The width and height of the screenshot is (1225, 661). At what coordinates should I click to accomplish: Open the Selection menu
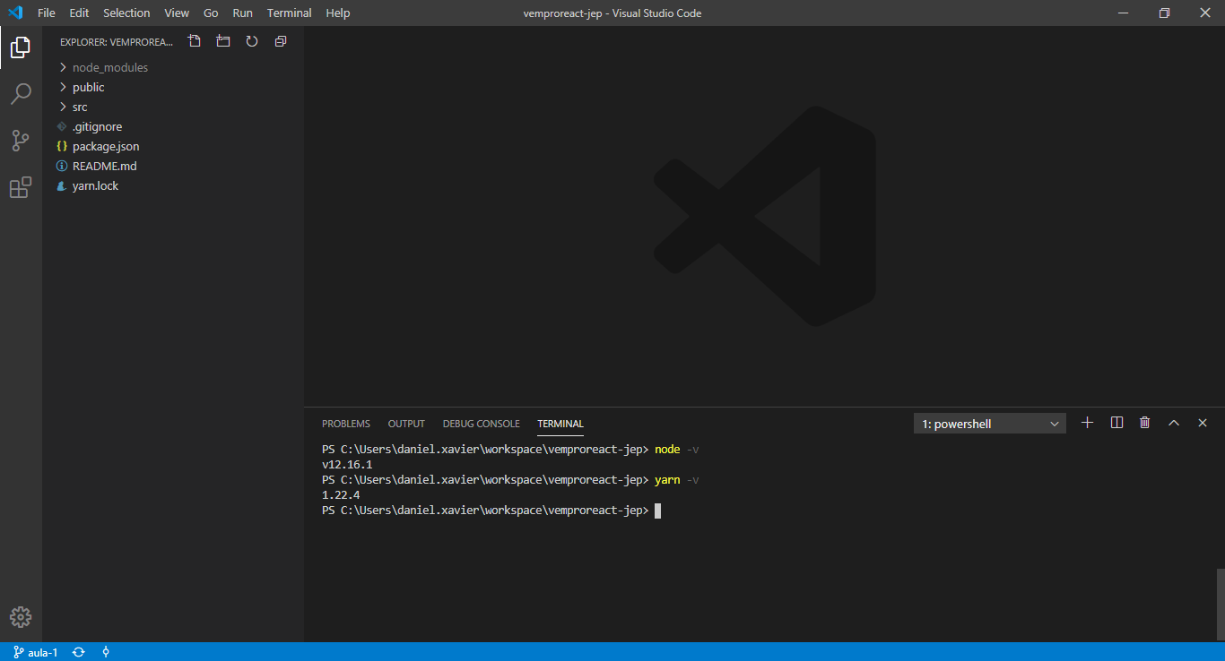tap(126, 13)
